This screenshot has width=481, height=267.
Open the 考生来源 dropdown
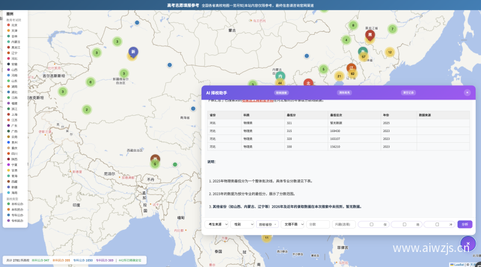click(216, 224)
